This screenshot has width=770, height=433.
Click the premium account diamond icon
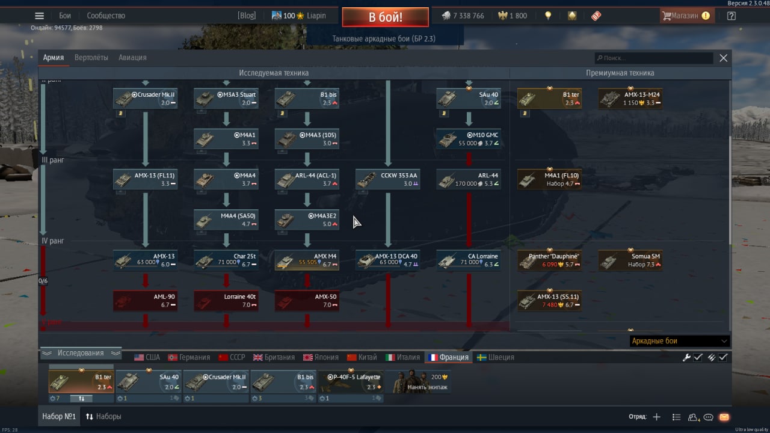point(572,16)
